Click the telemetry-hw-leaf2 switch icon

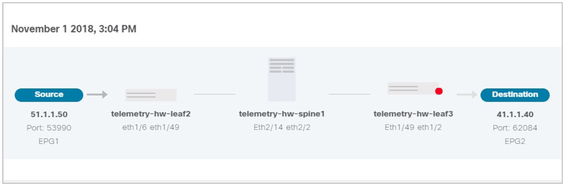tap(151, 95)
